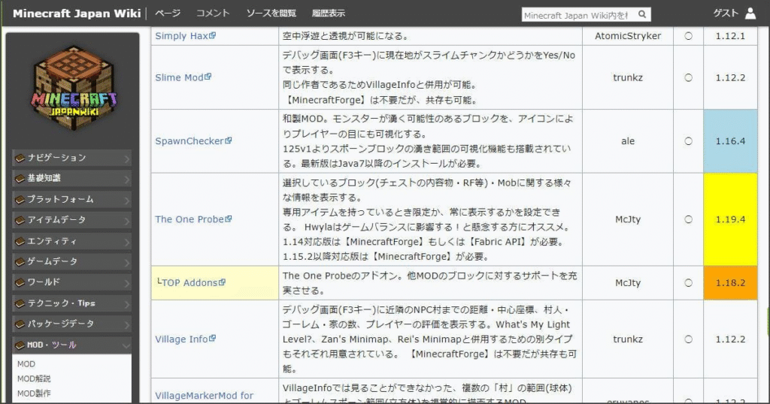Click the blue 1.16.4 version cell
Viewport: 770px width, 404px height.
[x=730, y=141]
